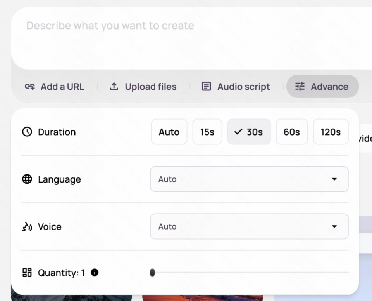This screenshot has width=372, height=301.
Task: Select Auto duration option
Action: (x=169, y=132)
